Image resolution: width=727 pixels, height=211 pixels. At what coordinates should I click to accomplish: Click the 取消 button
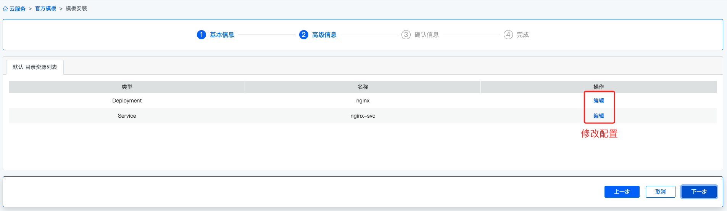click(x=661, y=192)
